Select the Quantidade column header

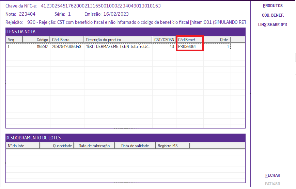click(x=57, y=146)
